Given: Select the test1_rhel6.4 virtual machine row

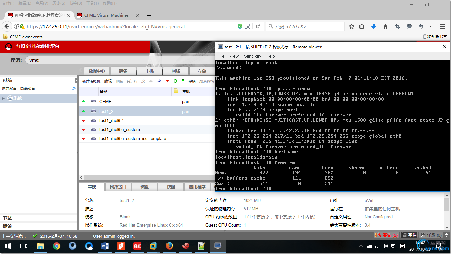Looking at the screenshot, I should pyautogui.click(x=147, y=121).
